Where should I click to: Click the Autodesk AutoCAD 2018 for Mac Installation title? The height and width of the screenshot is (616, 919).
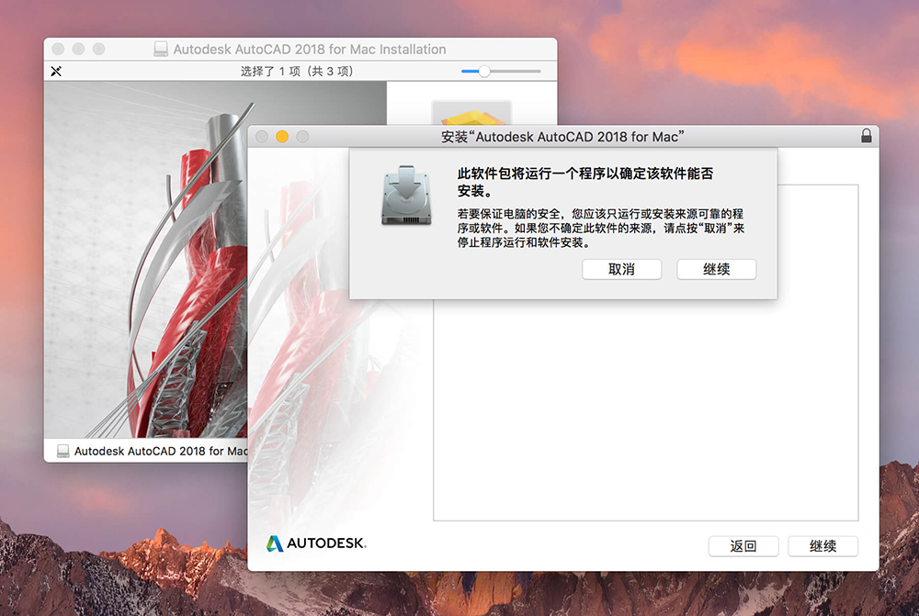[310, 50]
